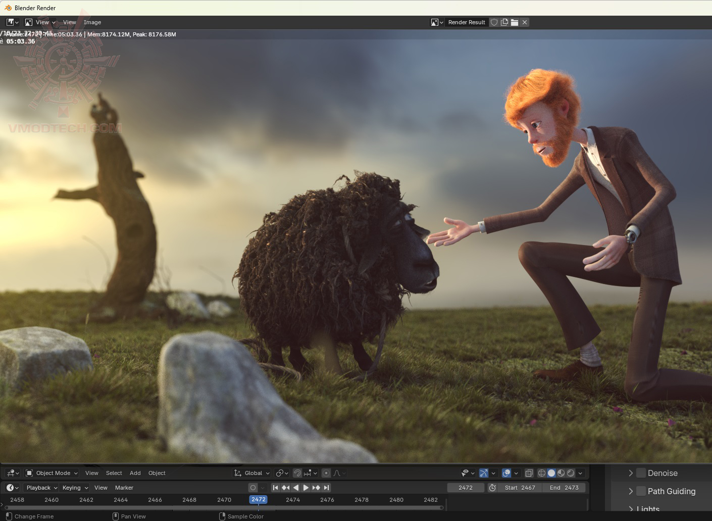
Task: Enable the Denoise checkbox
Action: tap(641, 473)
